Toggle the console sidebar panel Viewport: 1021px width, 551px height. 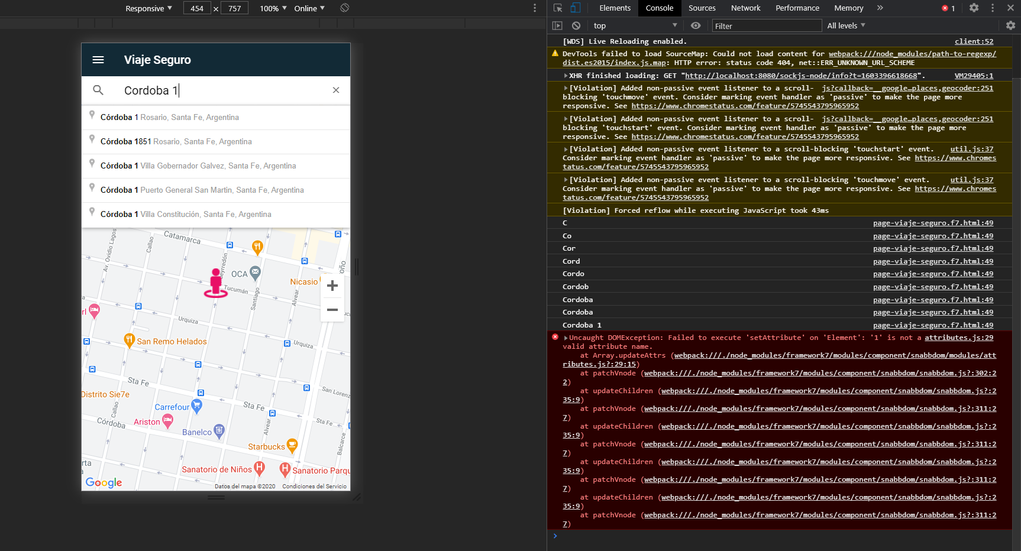point(557,25)
